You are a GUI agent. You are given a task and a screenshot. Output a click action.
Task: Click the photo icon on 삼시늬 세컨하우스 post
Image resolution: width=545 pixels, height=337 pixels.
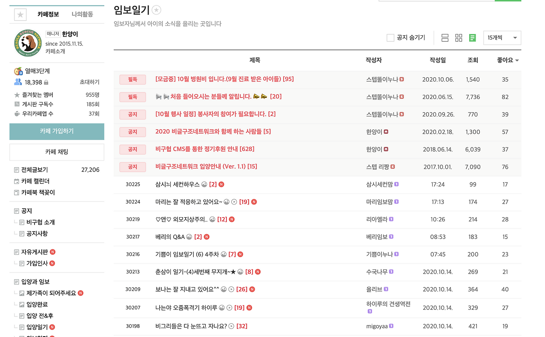coord(204,184)
